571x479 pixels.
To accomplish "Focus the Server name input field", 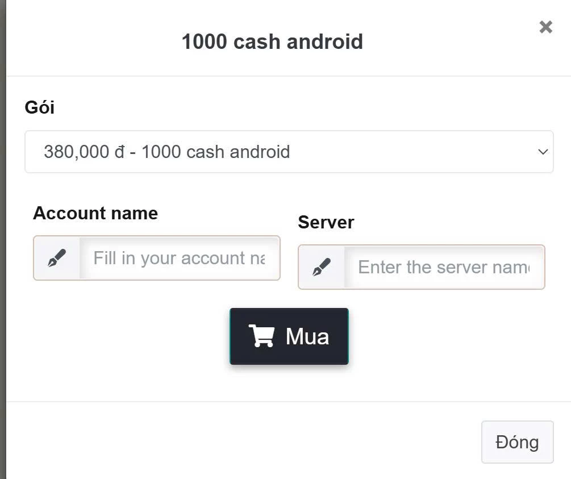I will 444,267.
